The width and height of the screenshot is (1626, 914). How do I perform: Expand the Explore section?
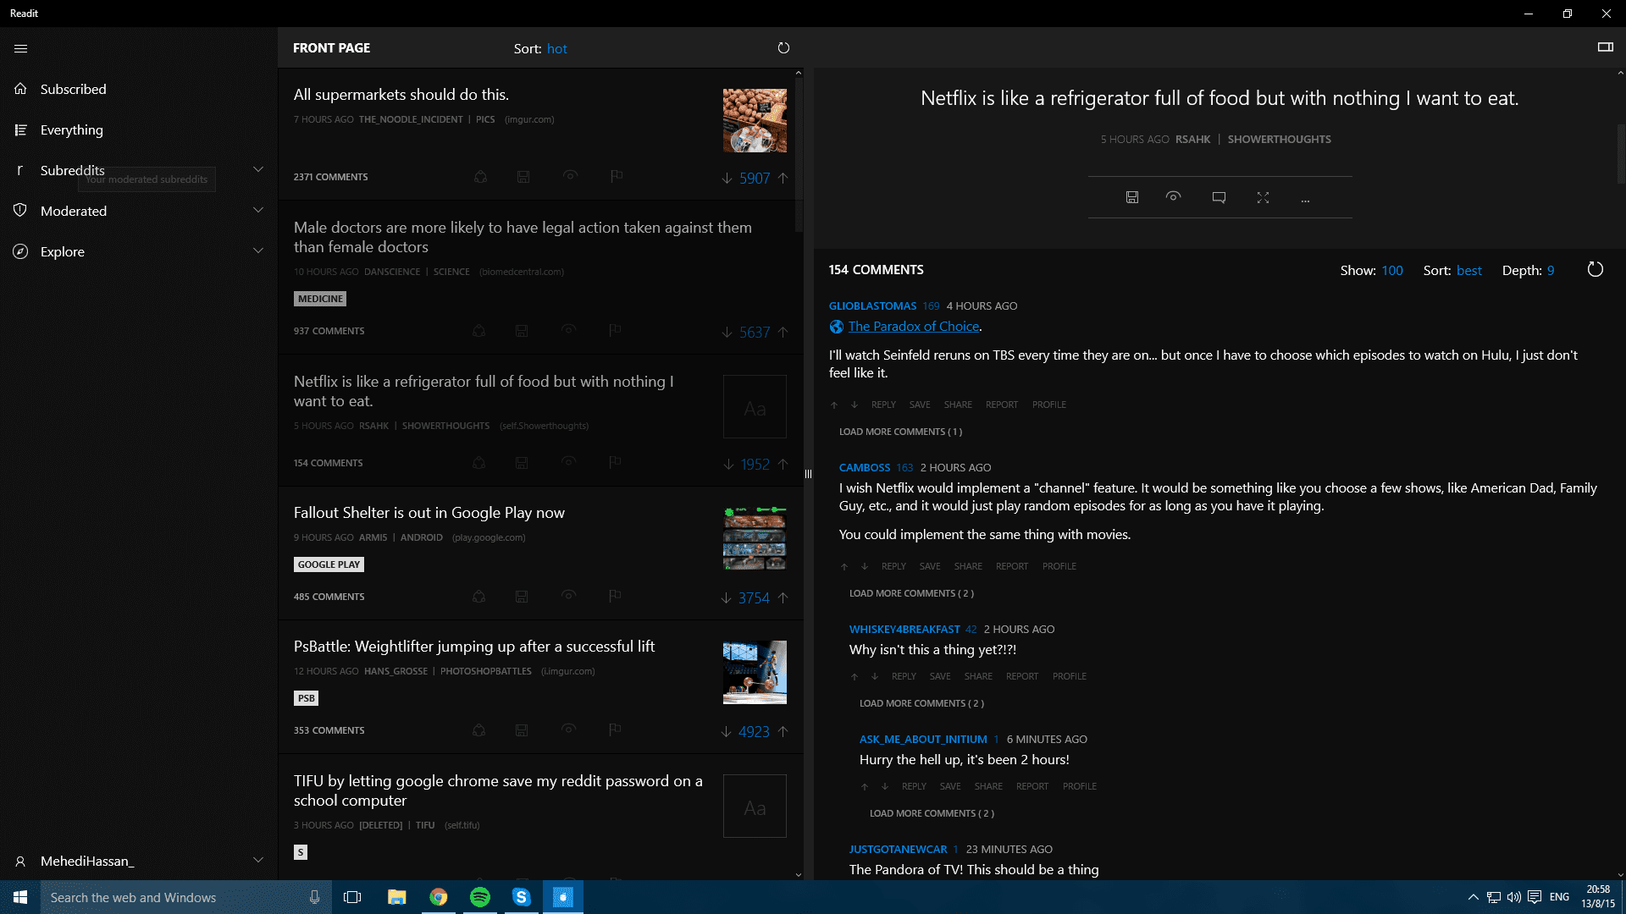click(258, 251)
